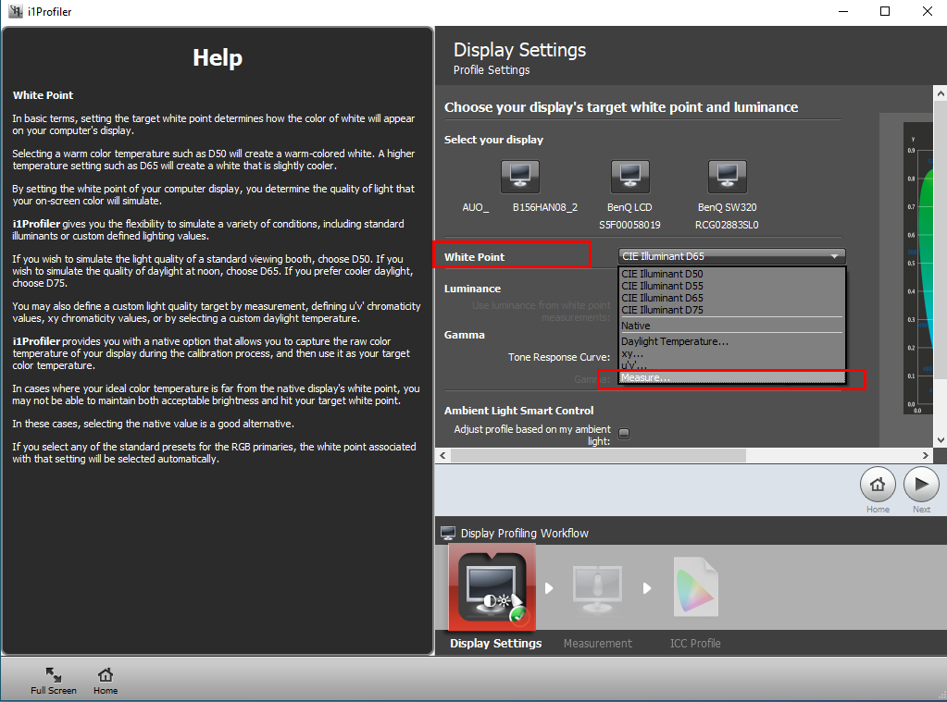Select the xy... chromaticity option
Screen dimensions: 947x702
click(731, 353)
